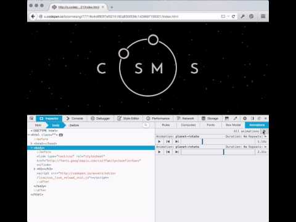Click the wrench developer tools icon
Screen dimensions: 296x222
(243, 17)
